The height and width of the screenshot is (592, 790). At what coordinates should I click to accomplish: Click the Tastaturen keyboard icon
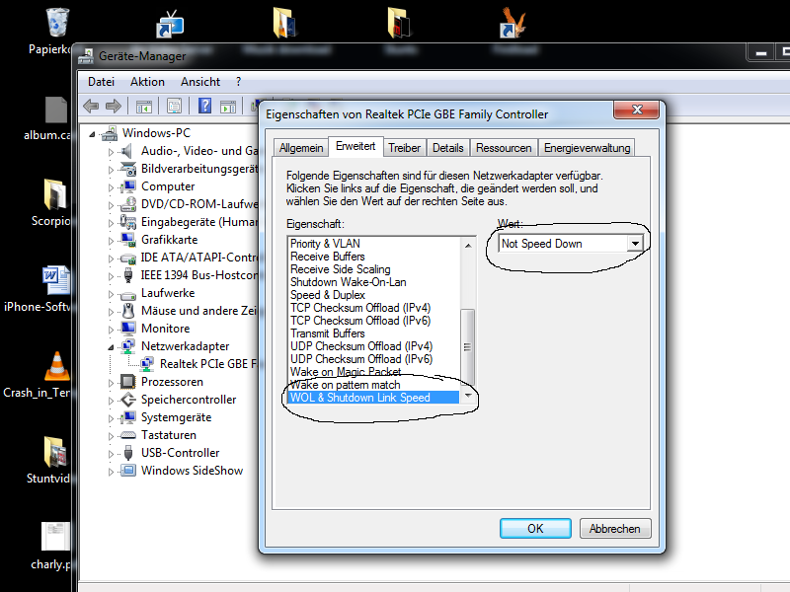pos(128,435)
